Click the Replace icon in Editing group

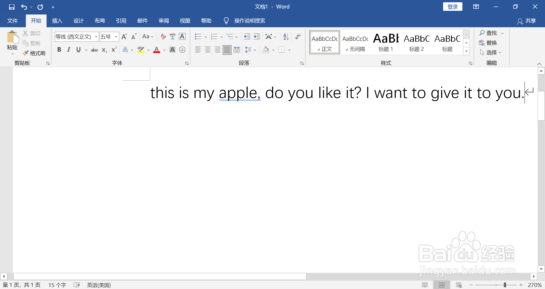488,43
